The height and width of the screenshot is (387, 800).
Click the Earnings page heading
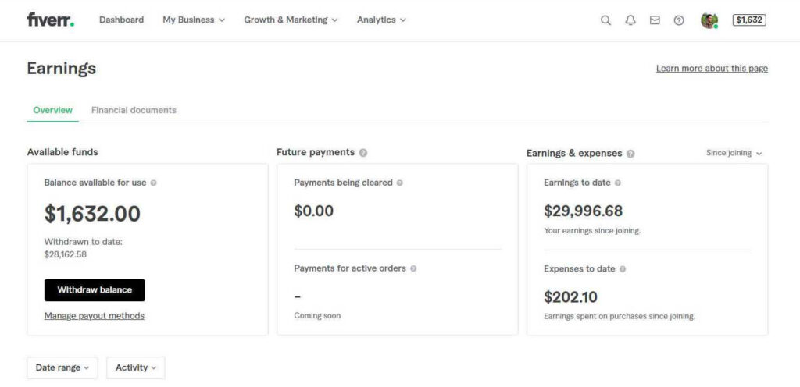point(61,68)
